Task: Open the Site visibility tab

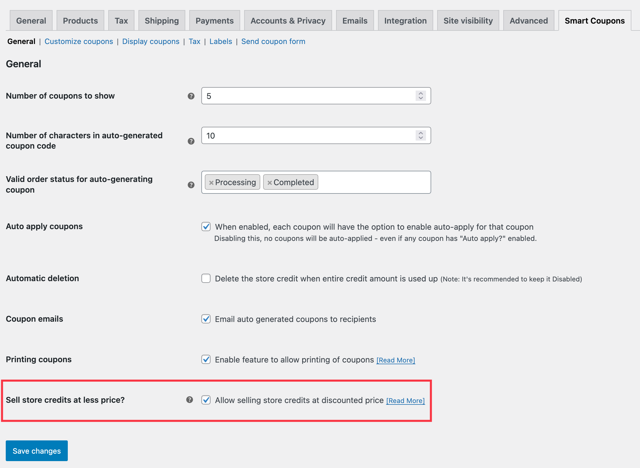Action: point(468,20)
